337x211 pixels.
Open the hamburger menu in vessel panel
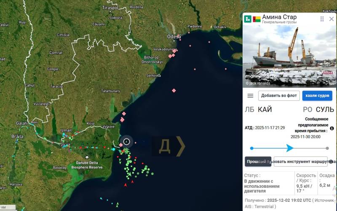[250, 96]
